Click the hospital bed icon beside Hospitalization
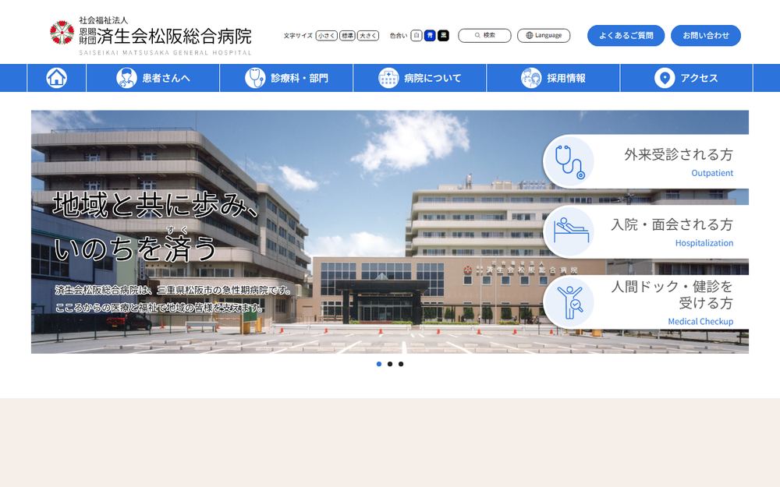The height and width of the screenshot is (487, 780). (571, 231)
